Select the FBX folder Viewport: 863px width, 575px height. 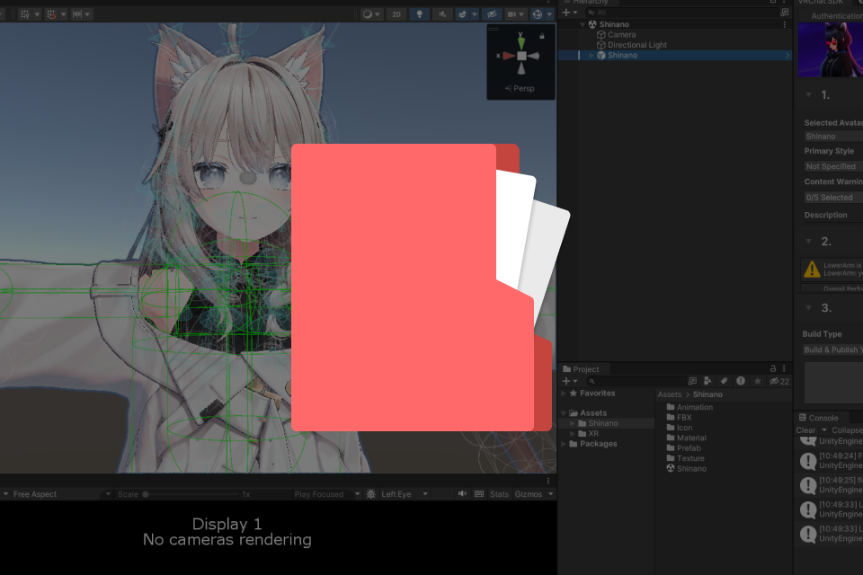coord(680,418)
